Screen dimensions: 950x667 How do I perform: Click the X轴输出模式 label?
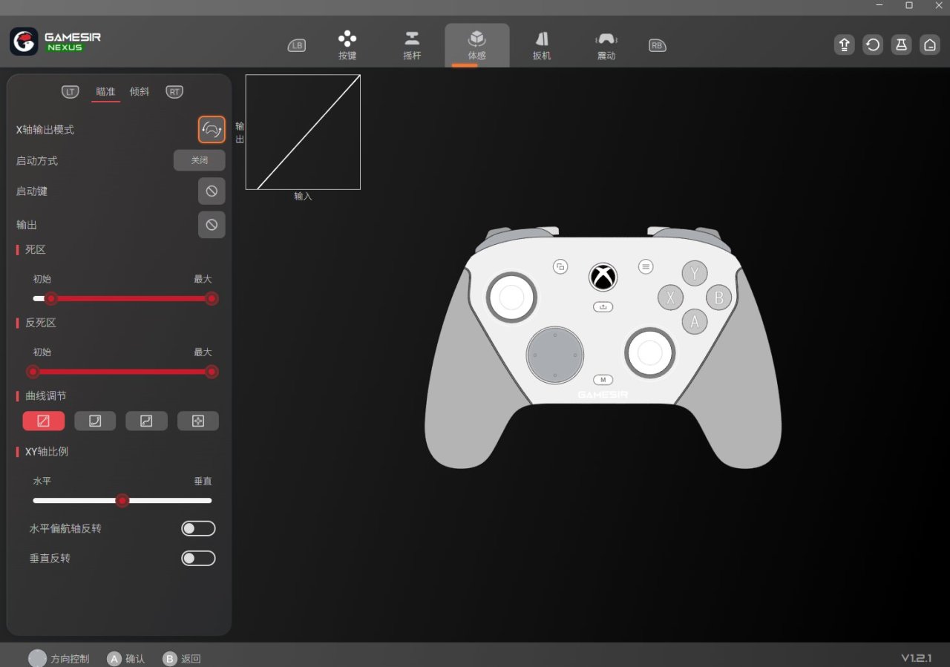(45, 130)
